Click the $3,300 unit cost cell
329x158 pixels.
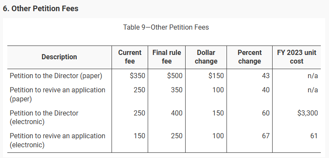[x=307, y=113]
